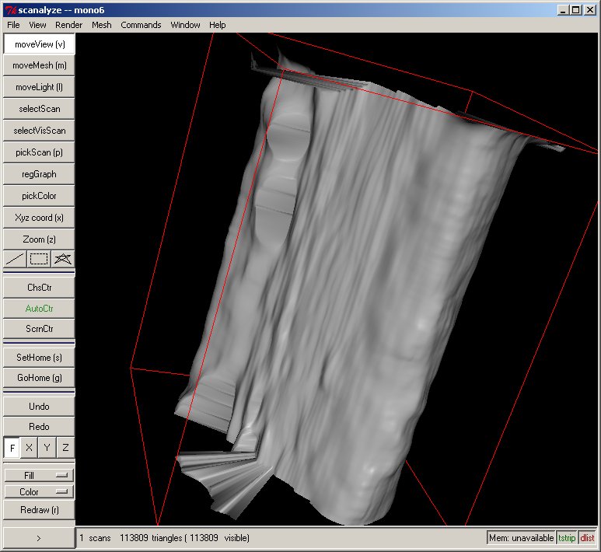The width and height of the screenshot is (601, 552).
Task: Select the line selection tool icon
Action: [x=15, y=259]
